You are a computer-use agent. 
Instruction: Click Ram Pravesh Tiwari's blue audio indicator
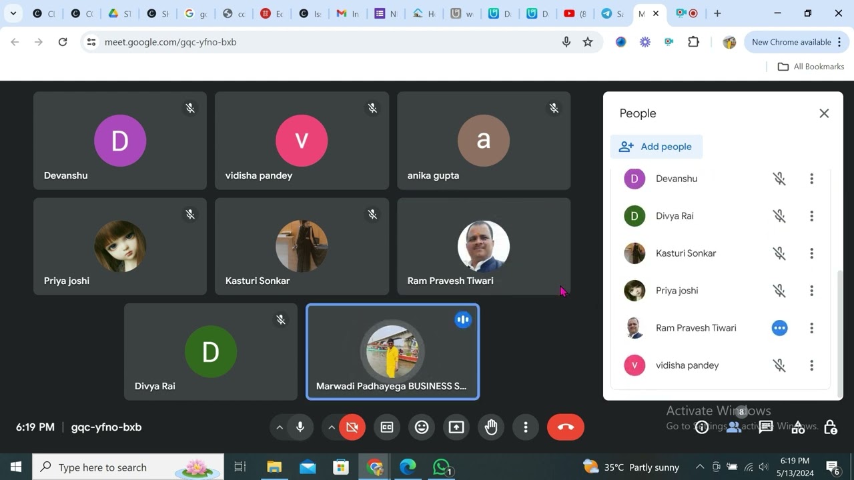tap(779, 328)
